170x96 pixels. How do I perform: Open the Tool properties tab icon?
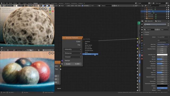(x=142, y=24)
